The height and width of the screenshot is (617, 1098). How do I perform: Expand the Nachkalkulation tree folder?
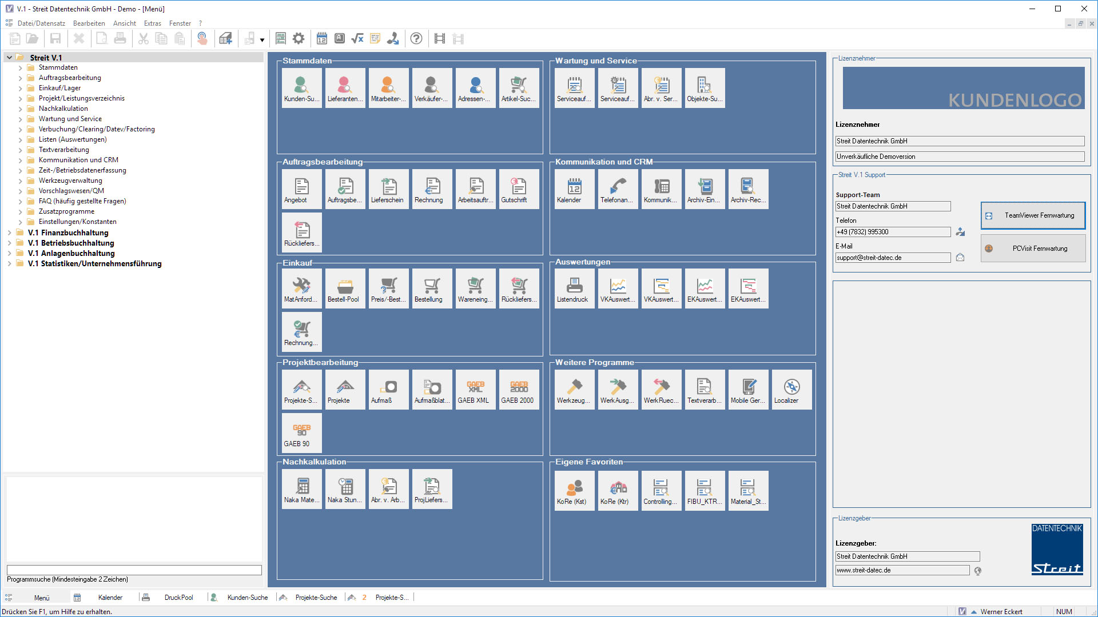(21, 109)
